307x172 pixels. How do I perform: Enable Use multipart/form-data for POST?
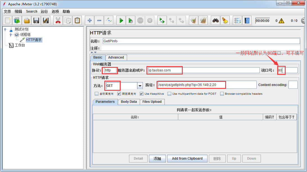[x=169, y=94]
